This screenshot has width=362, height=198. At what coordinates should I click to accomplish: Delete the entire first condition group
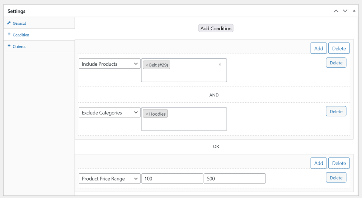point(339,48)
